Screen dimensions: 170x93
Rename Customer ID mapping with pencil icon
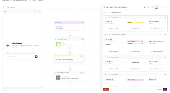click(x=110, y=75)
